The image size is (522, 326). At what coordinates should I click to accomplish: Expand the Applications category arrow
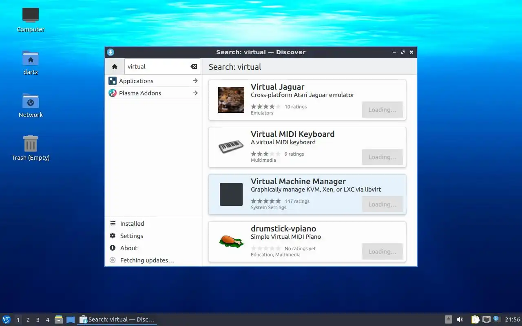(x=195, y=81)
